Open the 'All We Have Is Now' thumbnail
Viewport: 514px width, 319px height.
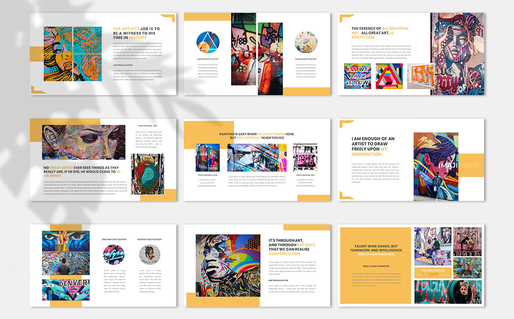pyautogui.click(x=358, y=76)
